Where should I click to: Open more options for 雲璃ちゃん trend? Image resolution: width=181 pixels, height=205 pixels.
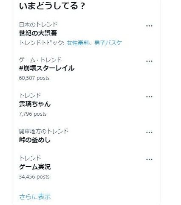(149, 97)
